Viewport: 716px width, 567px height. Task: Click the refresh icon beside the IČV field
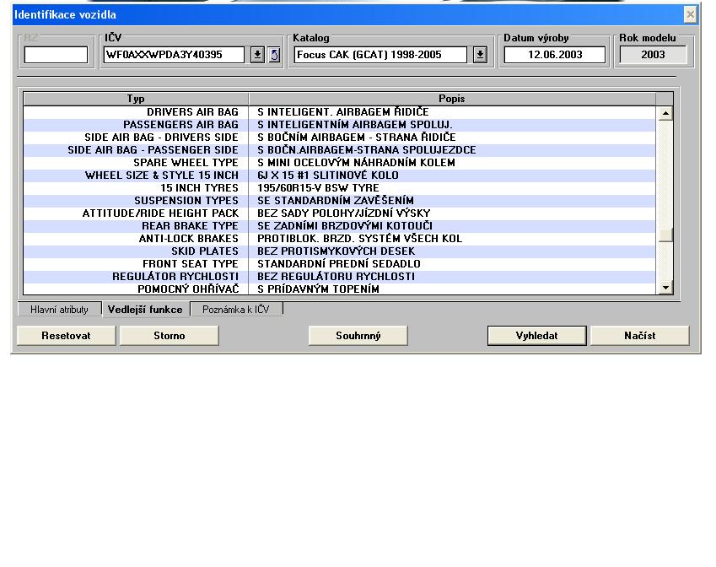pyautogui.click(x=274, y=55)
